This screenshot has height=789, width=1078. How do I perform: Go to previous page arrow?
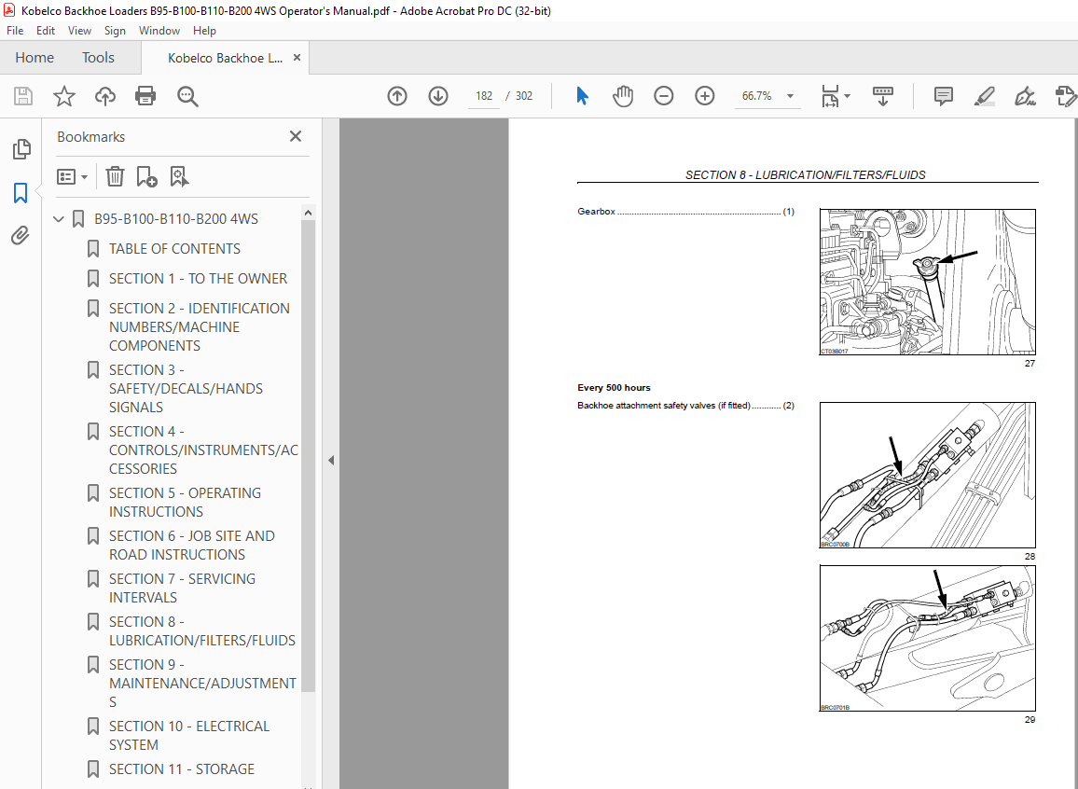coord(397,96)
